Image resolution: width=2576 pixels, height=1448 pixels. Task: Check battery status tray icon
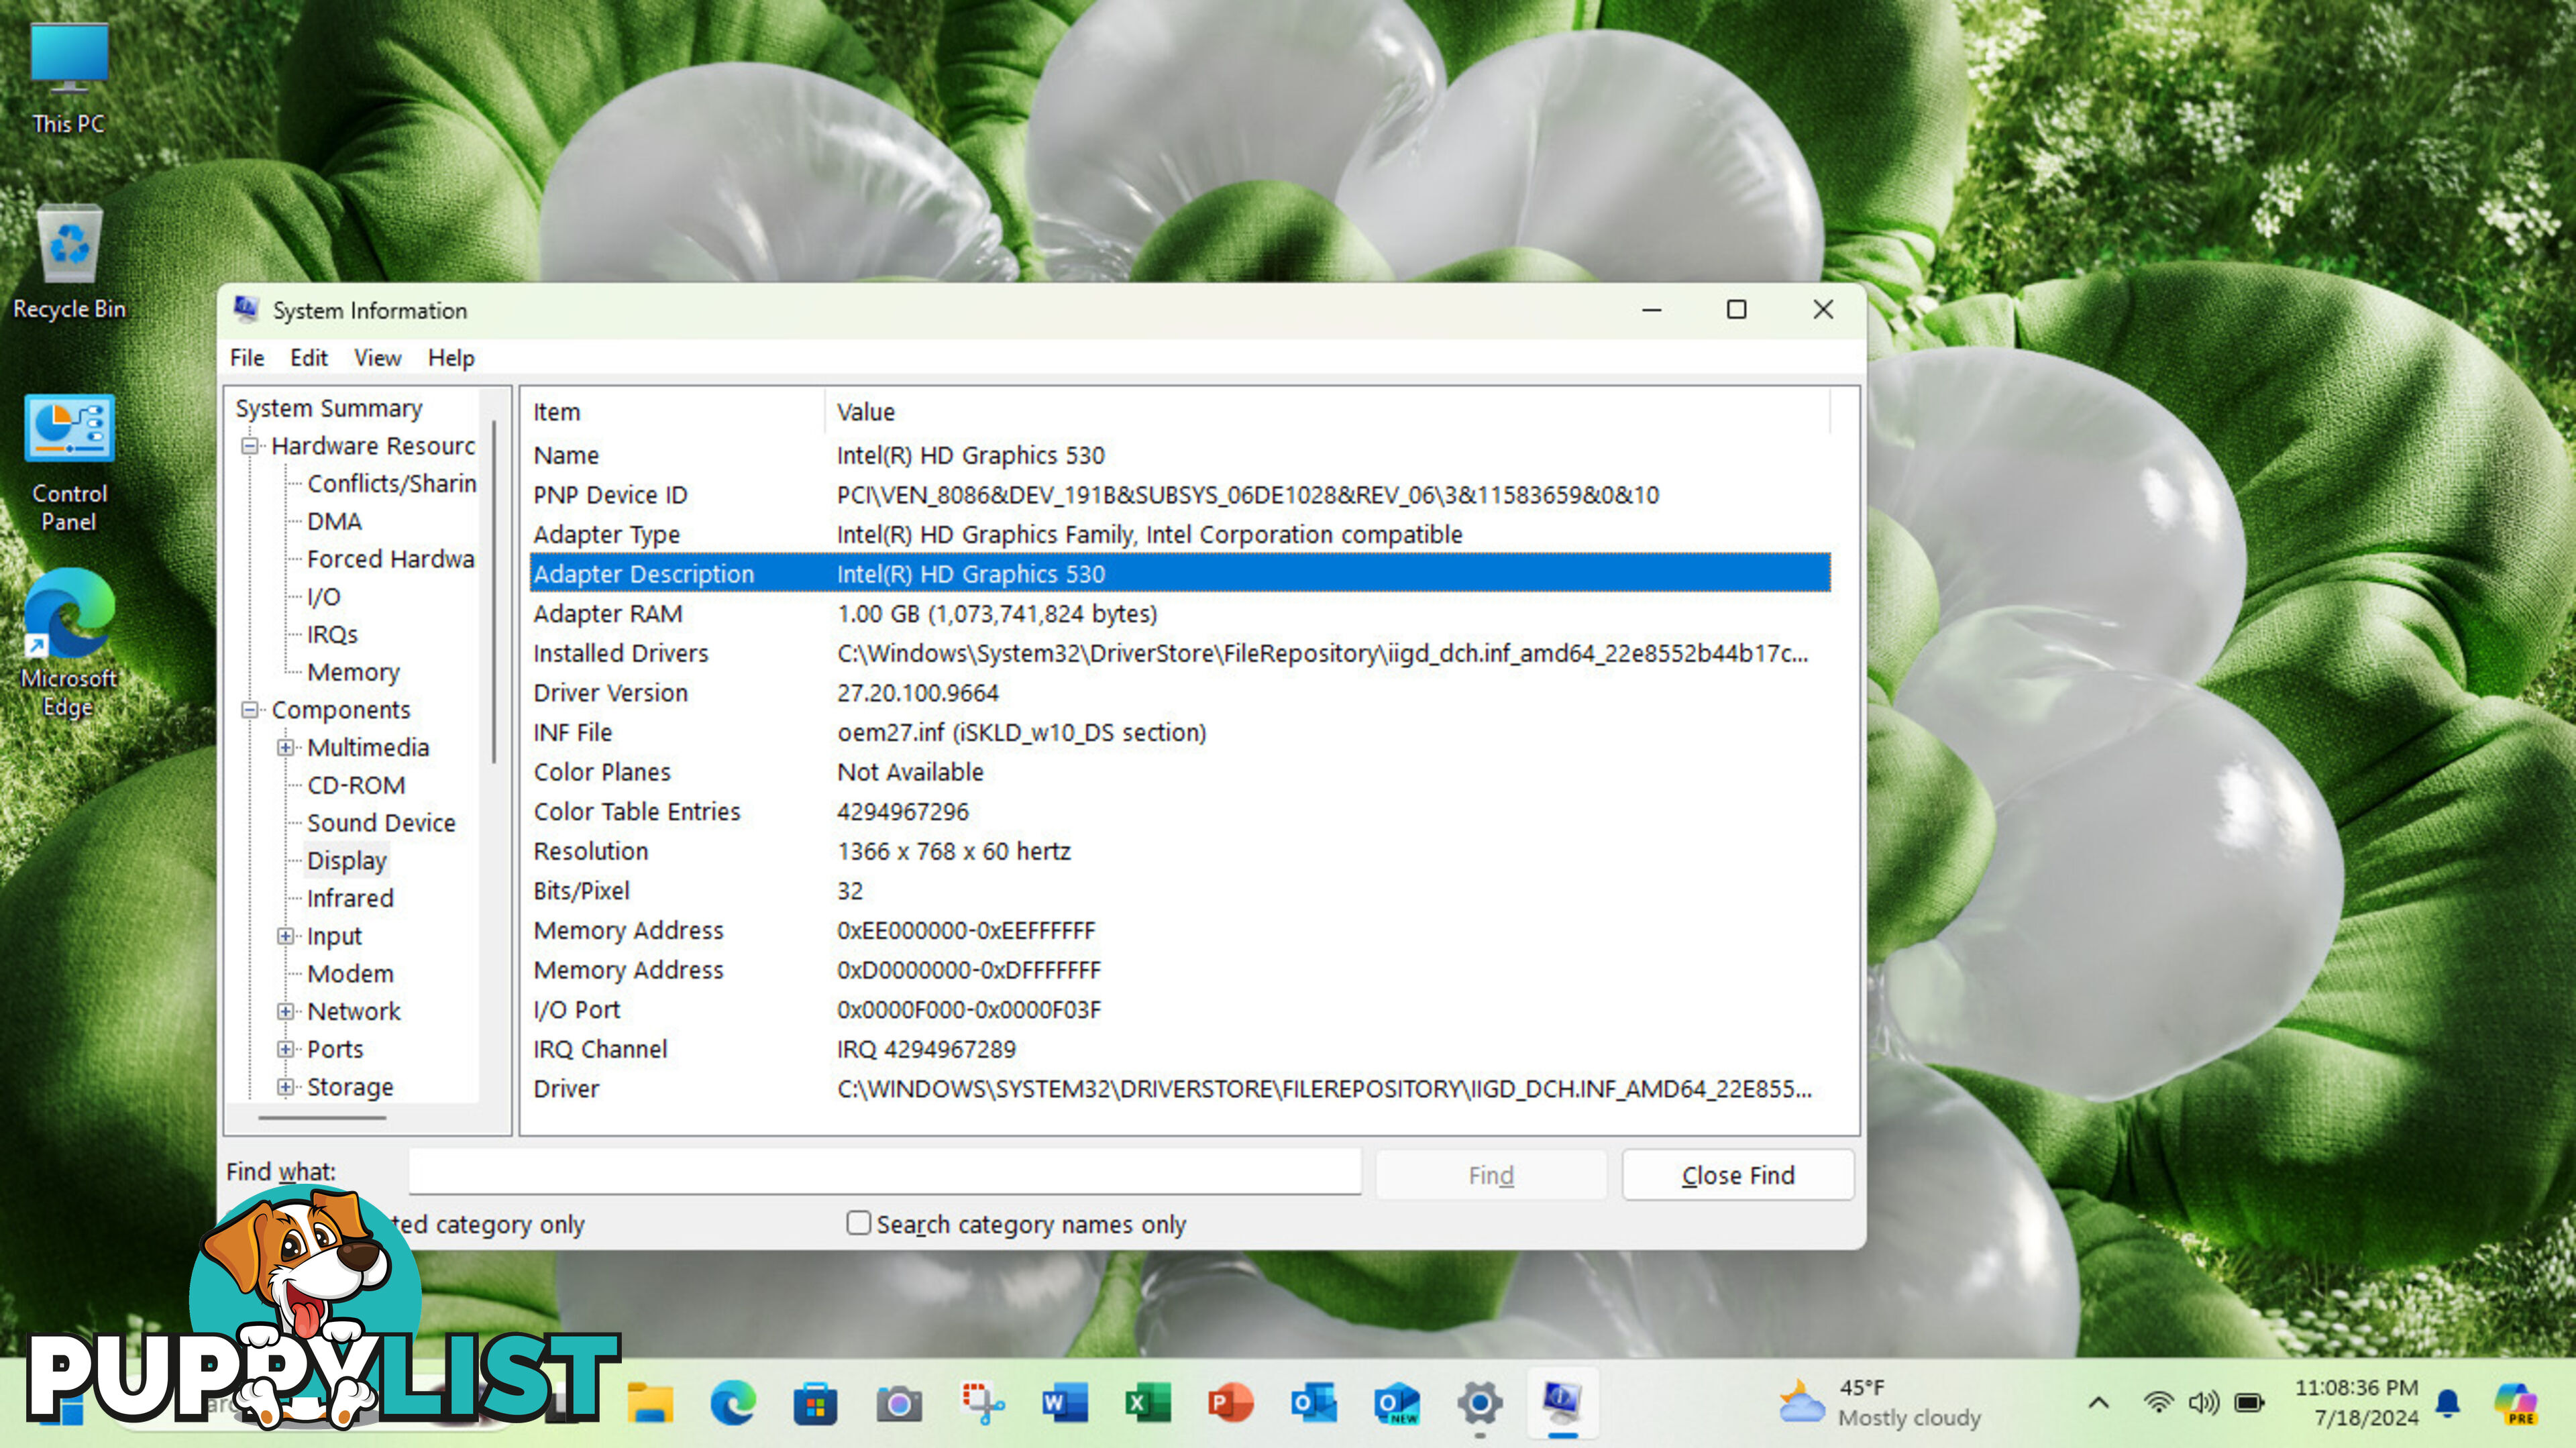[x=2249, y=1402]
